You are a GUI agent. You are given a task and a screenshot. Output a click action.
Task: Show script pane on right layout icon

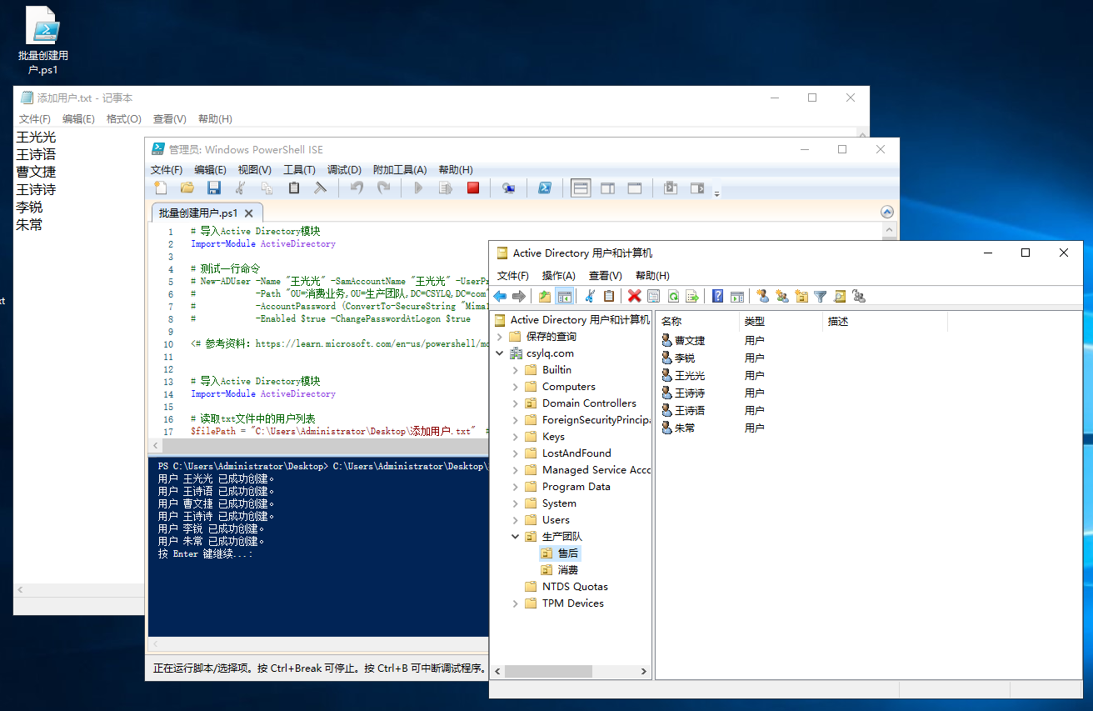point(607,188)
